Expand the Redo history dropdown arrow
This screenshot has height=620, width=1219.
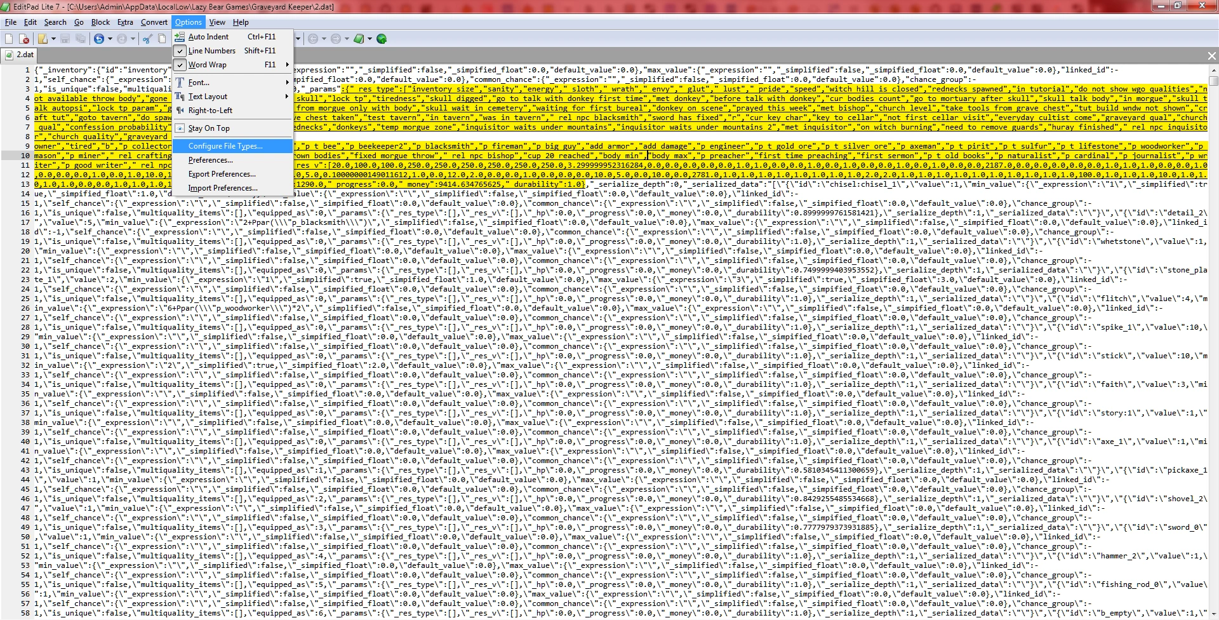click(x=133, y=39)
